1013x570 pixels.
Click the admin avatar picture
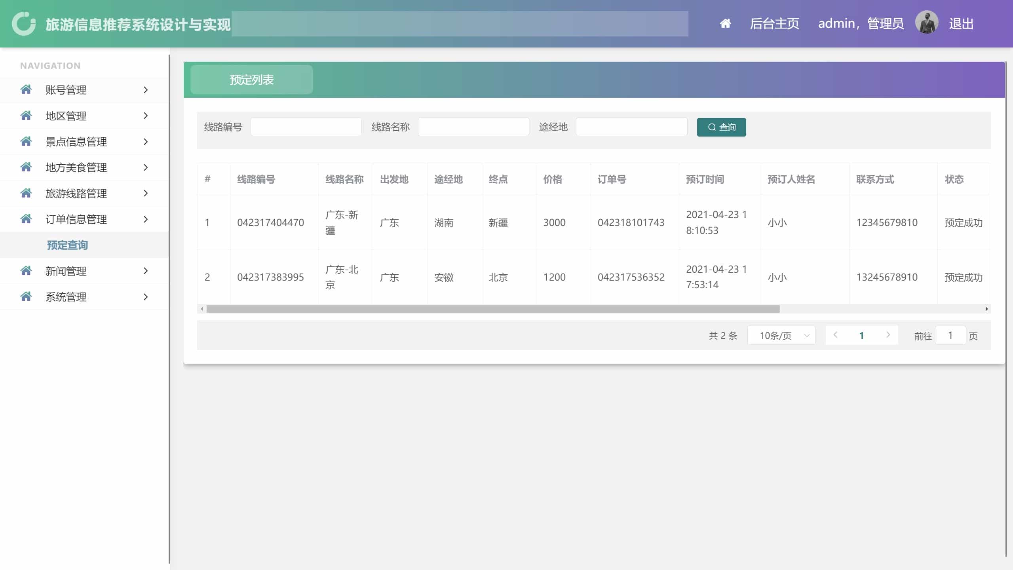coord(927,22)
